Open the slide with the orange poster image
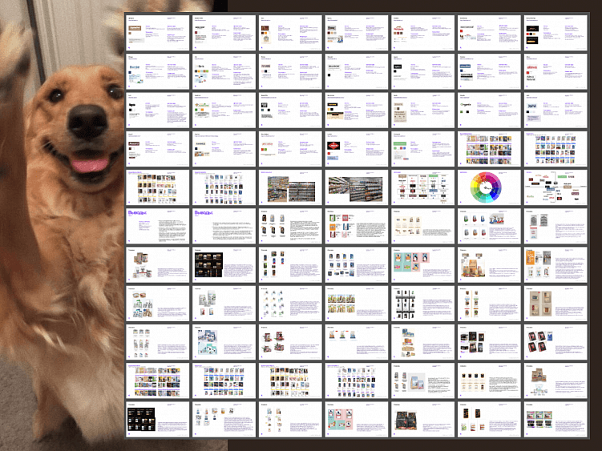The image size is (602, 451). tap(556, 265)
